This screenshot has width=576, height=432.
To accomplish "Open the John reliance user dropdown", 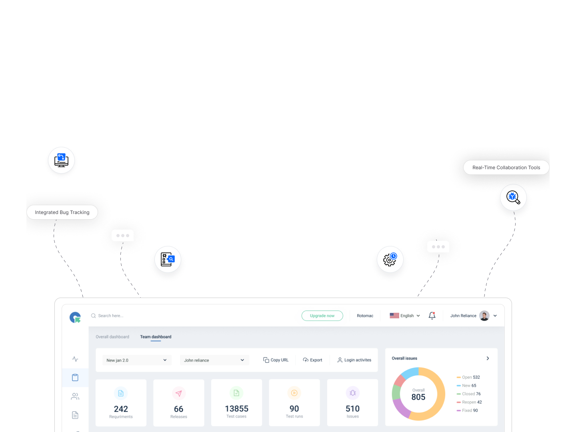I will (x=214, y=360).
